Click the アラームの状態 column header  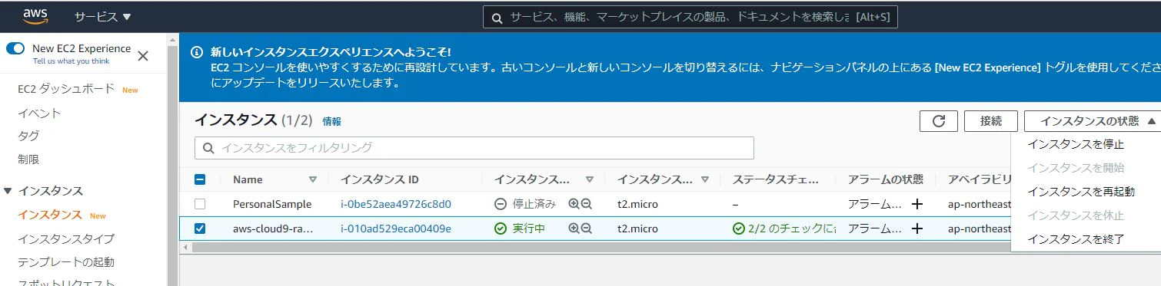coord(885,179)
